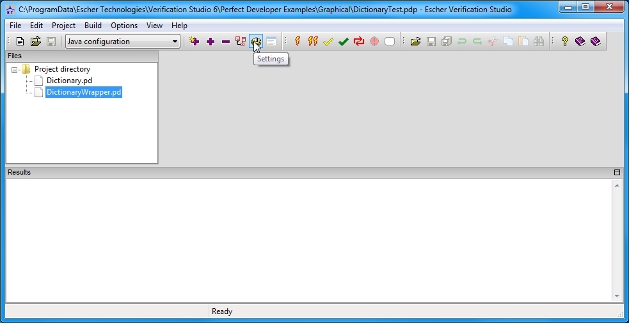This screenshot has width=629, height=323.
Task: Click the grayed Save project icon
Action: (x=51, y=42)
